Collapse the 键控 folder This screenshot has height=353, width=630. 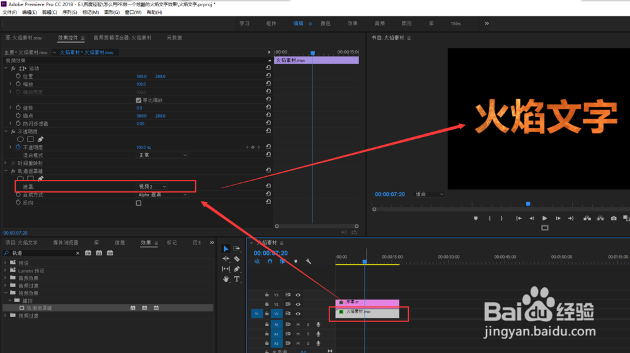coord(10,300)
